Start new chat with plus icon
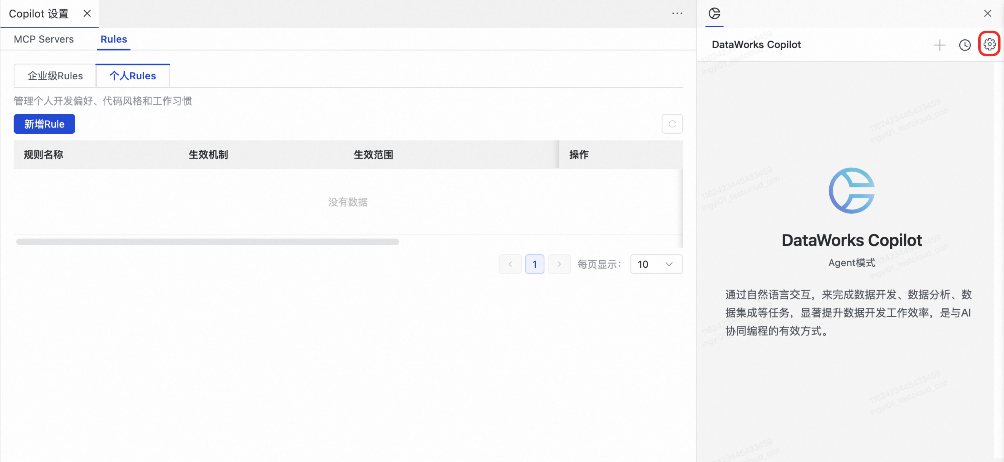 pos(939,45)
